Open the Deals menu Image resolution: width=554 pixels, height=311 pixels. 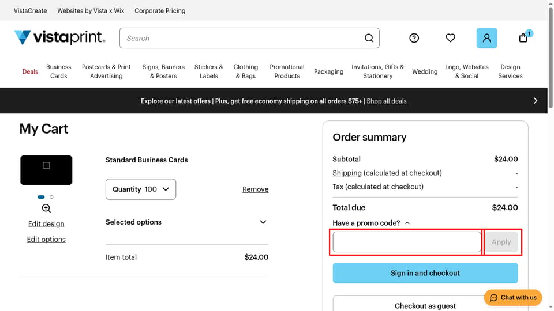point(30,71)
